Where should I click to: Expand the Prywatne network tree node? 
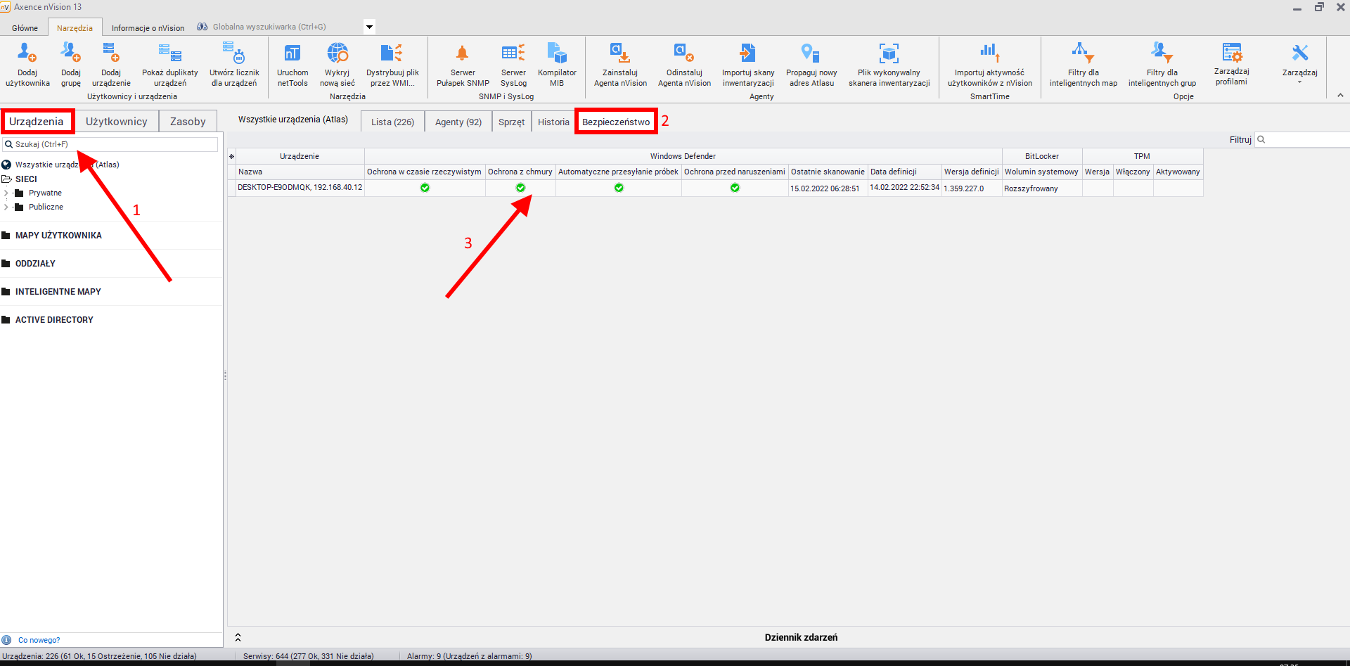click(x=6, y=193)
